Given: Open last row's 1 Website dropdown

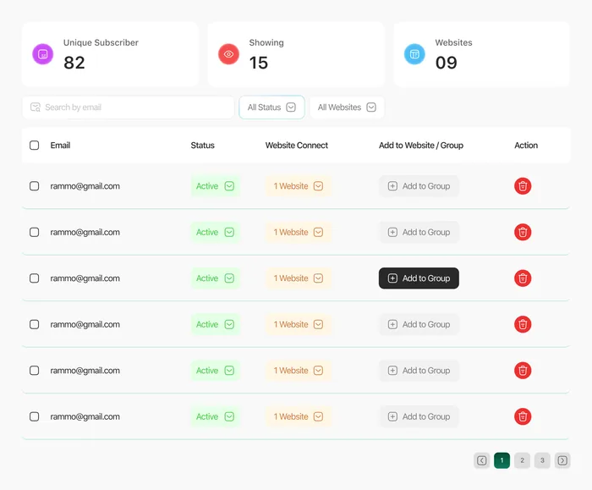Looking at the screenshot, I should coord(299,416).
